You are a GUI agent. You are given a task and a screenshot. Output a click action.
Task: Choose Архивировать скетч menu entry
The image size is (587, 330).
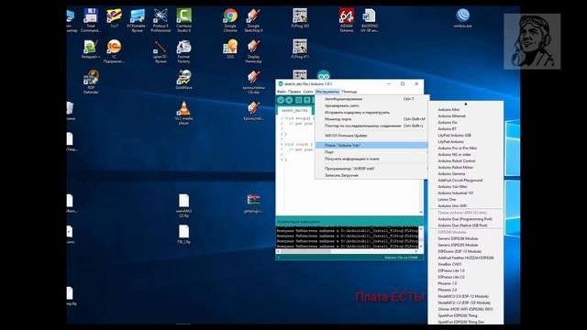(371, 106)
